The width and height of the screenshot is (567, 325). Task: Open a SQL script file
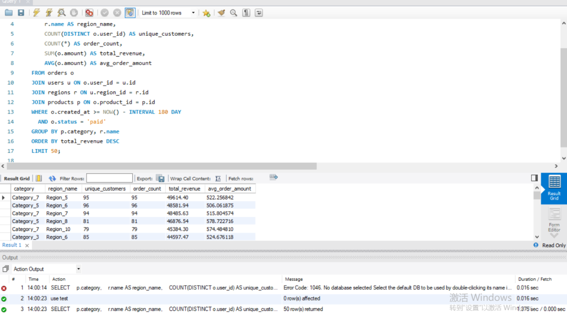[x=9, y=13]
